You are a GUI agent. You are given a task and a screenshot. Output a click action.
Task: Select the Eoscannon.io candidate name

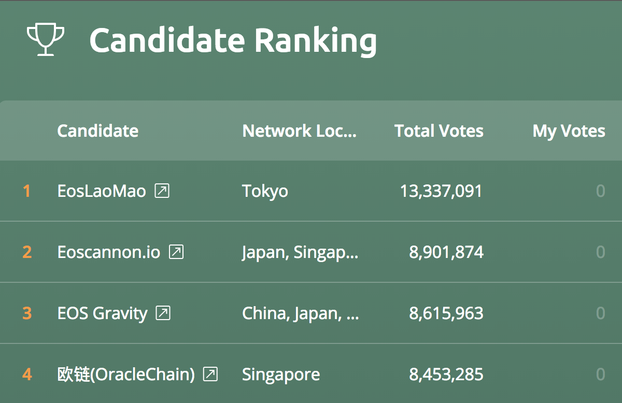click(x=109, y=252)
